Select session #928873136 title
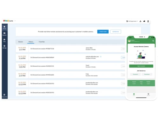This screenshot has height=119, width=159. pyautogui.click(x=42, y=49)
